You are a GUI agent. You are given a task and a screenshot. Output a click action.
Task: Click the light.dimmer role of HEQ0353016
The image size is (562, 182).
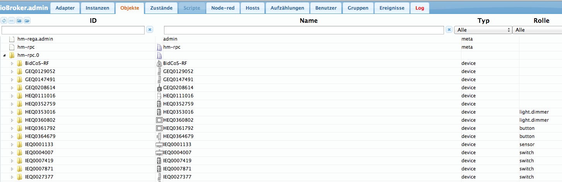(x=534, y=112)
